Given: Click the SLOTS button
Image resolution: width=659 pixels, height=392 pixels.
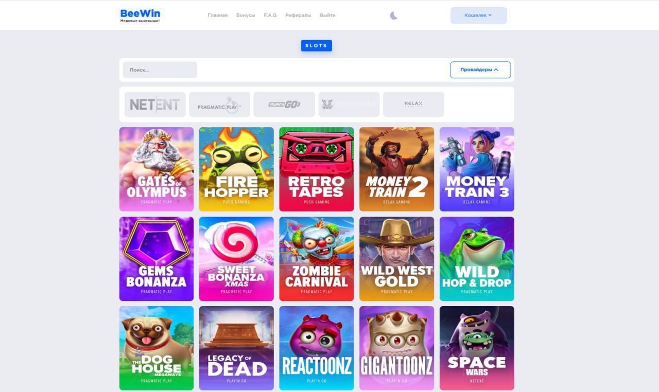Looking at the screenshot, I should [x=317, y=46].
